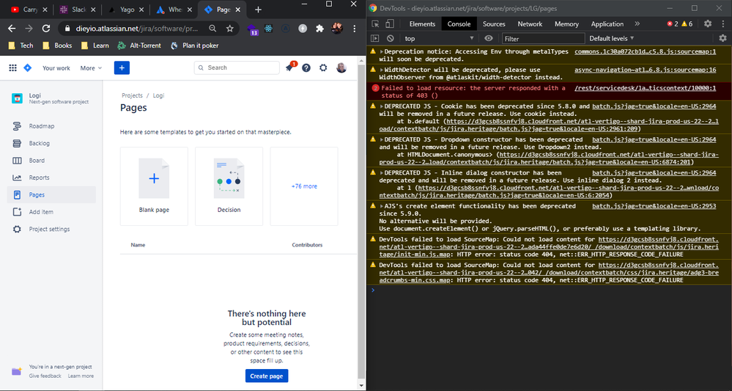
Task: Open Your work in the Jira header
Action: 56,68
